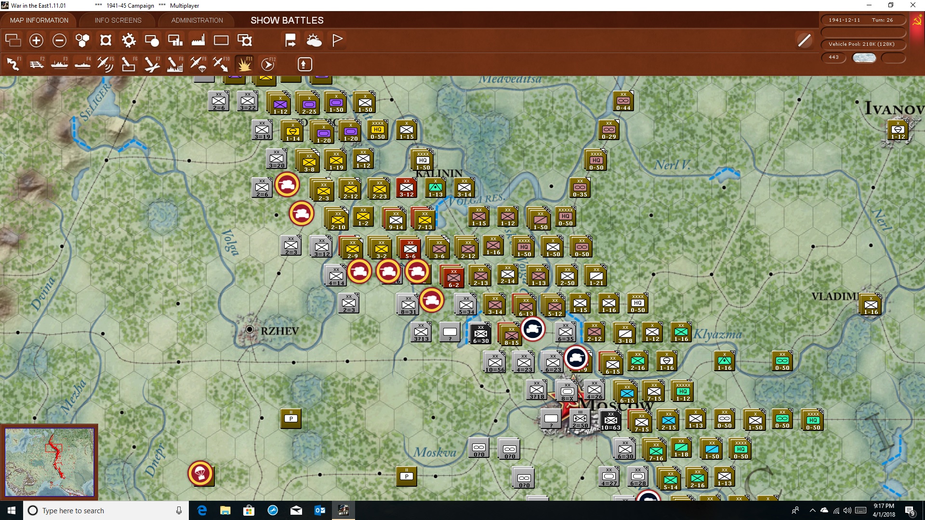The height and width of the screenshot is (520, 925).
Task: Open the notification center icon
Action: (910, 510)
